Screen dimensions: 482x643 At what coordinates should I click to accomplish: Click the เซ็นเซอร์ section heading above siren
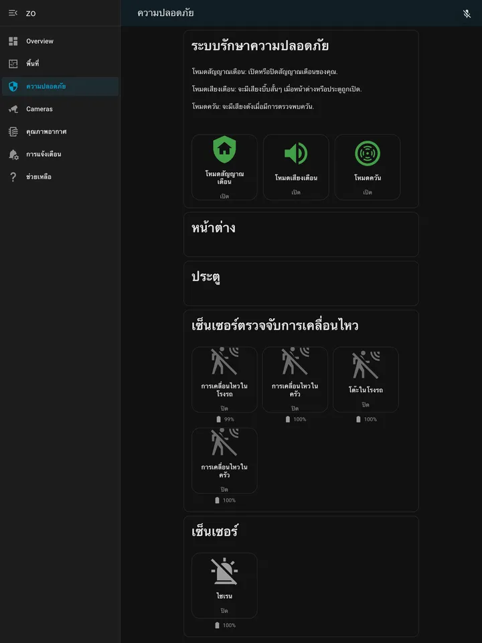pyautogui.click(x=214, y=531)
